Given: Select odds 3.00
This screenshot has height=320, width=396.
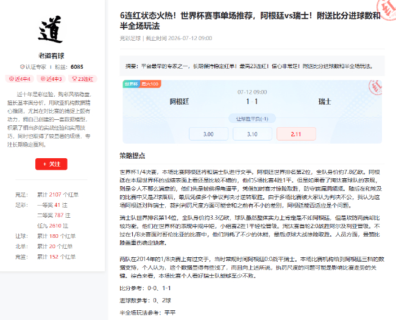Looking at the screenshot, I should coord(208,134).
